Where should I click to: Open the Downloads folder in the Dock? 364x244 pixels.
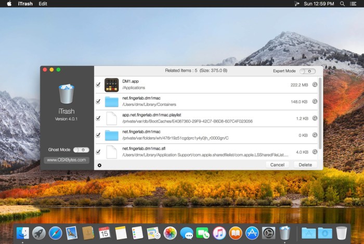pos(325,233)
